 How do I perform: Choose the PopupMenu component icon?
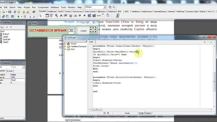click(x=57, y=16)
